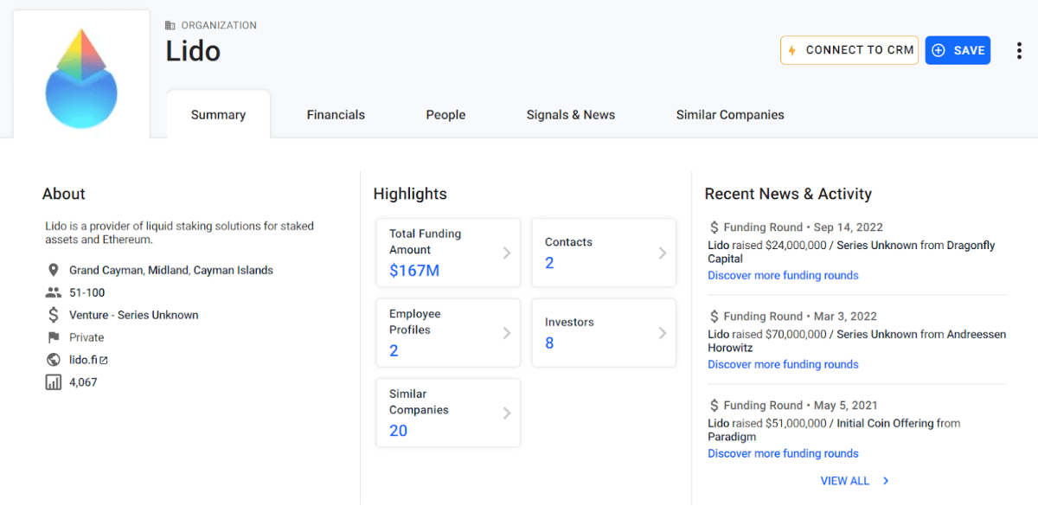Save the Lido organization
This screenshot has height=506, width=1038.
click(x=958, y=50)
